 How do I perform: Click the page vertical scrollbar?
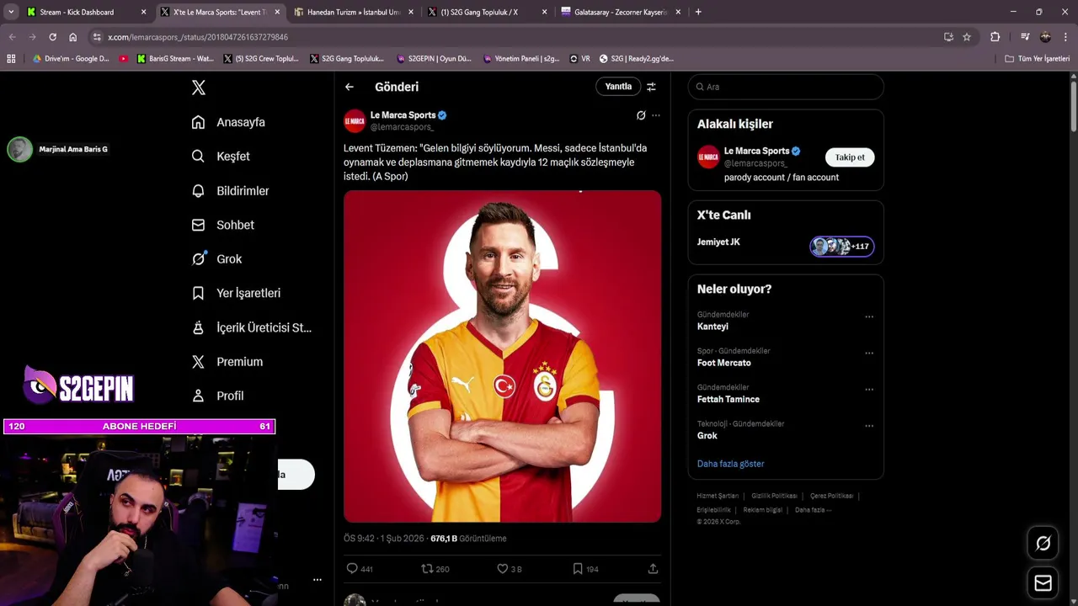[x=1074, y=105]
